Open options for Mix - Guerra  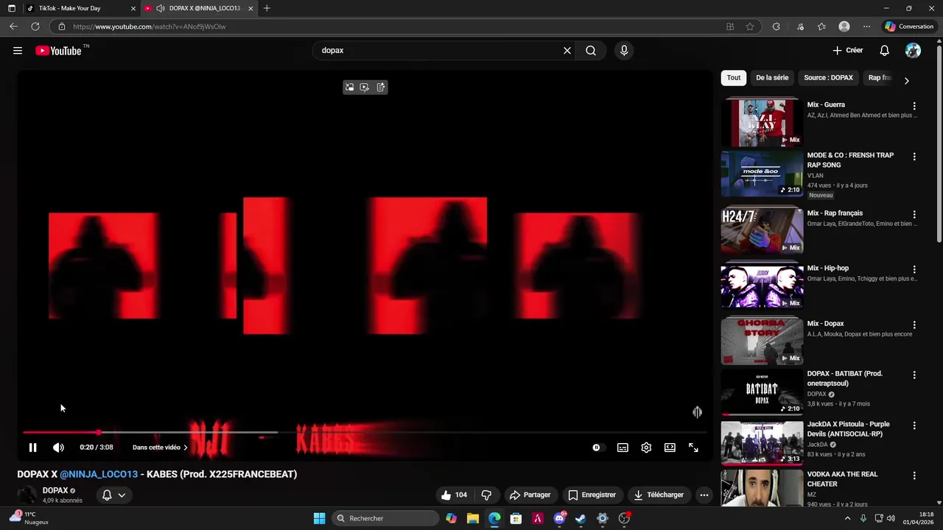pyautogui.click(x=914, y=107)
